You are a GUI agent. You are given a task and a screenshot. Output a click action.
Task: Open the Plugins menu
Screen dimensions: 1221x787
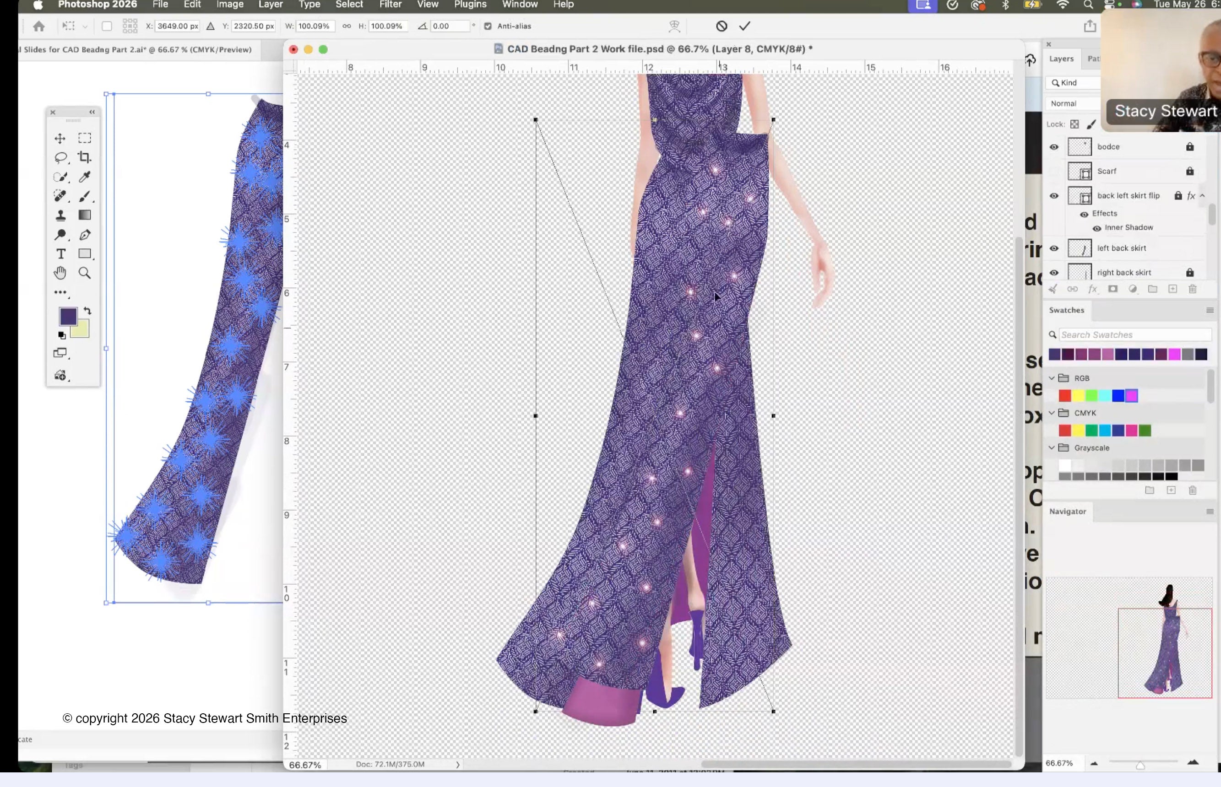[x=470, y=5]
